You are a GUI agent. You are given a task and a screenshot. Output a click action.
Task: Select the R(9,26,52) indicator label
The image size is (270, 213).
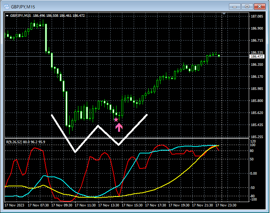26,142
